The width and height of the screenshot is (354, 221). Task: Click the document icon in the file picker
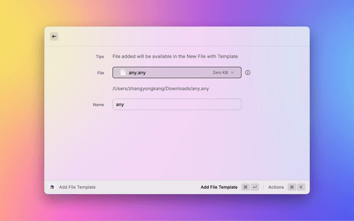(x=123, y=72)
